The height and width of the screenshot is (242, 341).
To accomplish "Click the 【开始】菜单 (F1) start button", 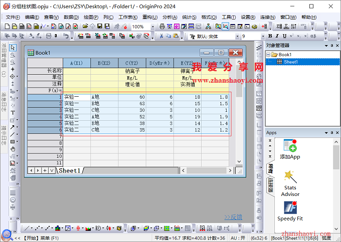I will (x=41, y=238).
